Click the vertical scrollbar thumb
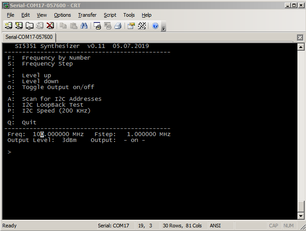Screen dimensions: 306x231 click(301, 206)
